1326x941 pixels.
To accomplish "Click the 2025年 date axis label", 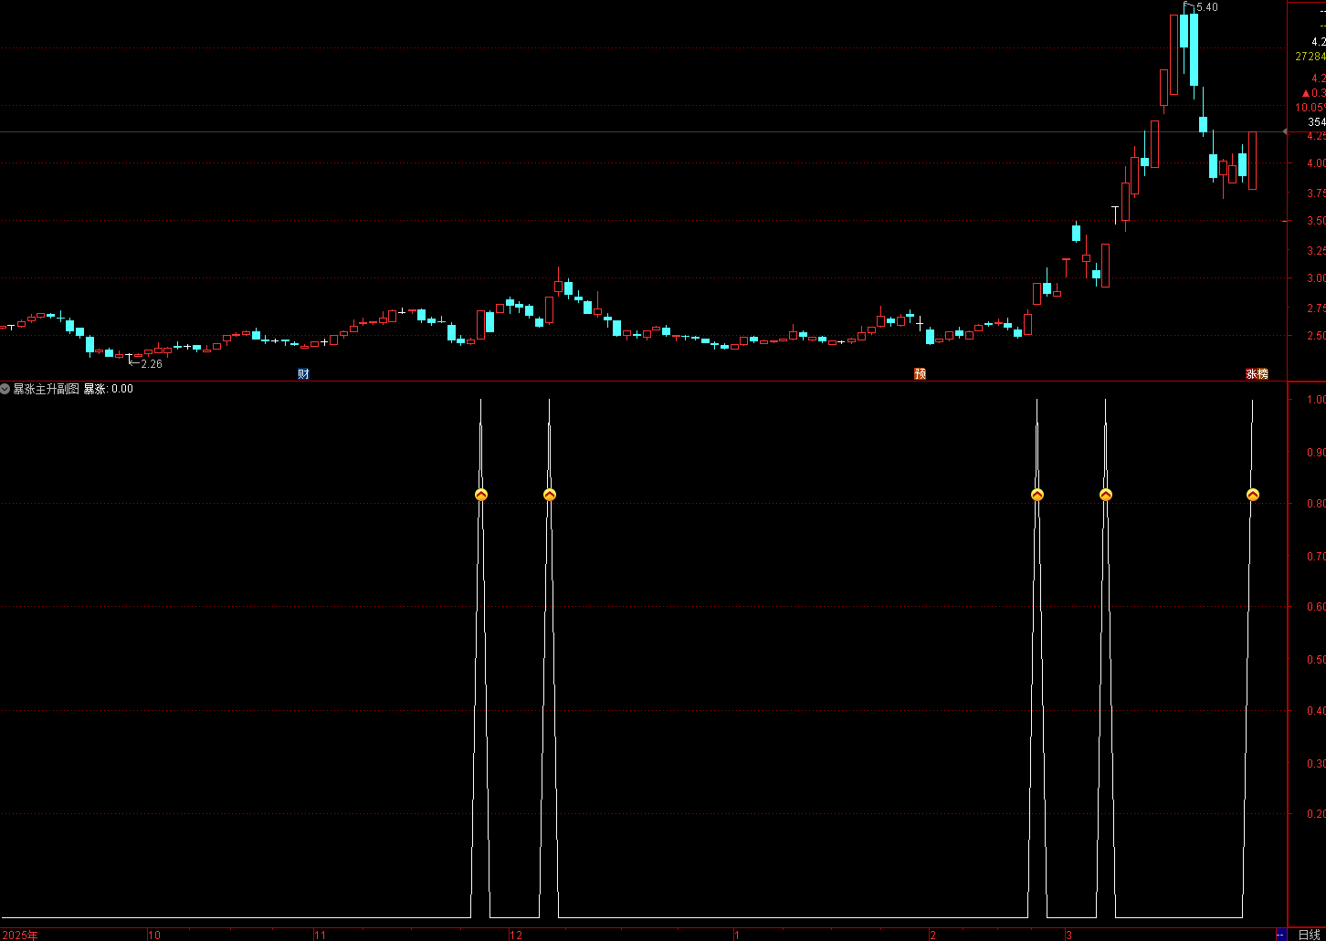I will click(20, 936).
